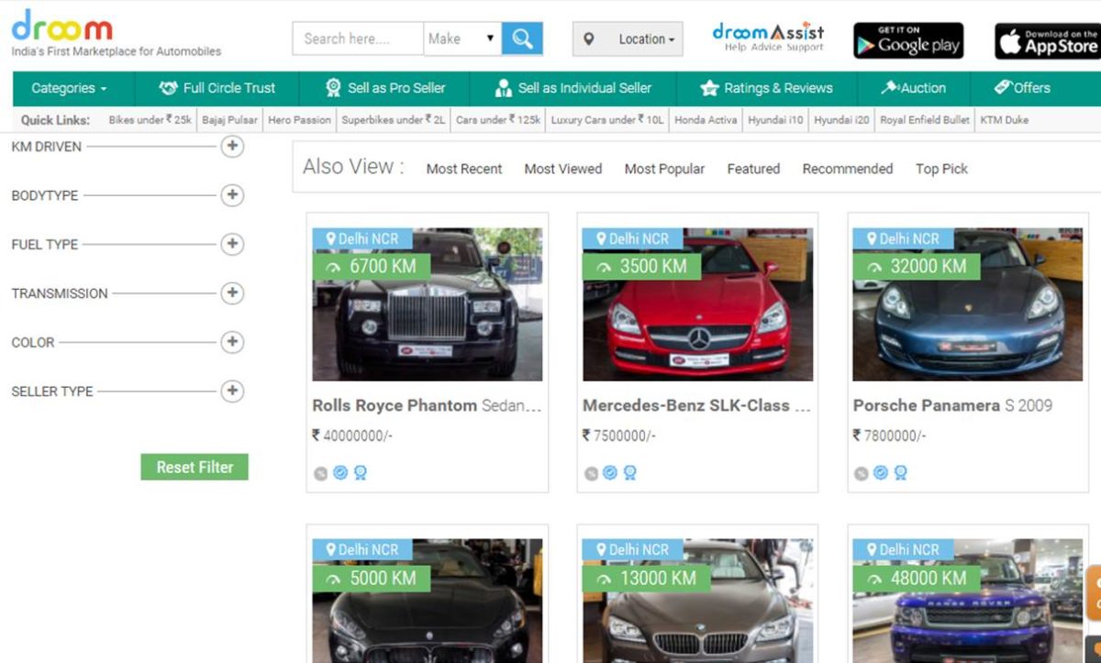The width and height of the screenshot is (1101, 663).
Task: Open the Make dropdown in search
Action: click(x=462, y=39)
